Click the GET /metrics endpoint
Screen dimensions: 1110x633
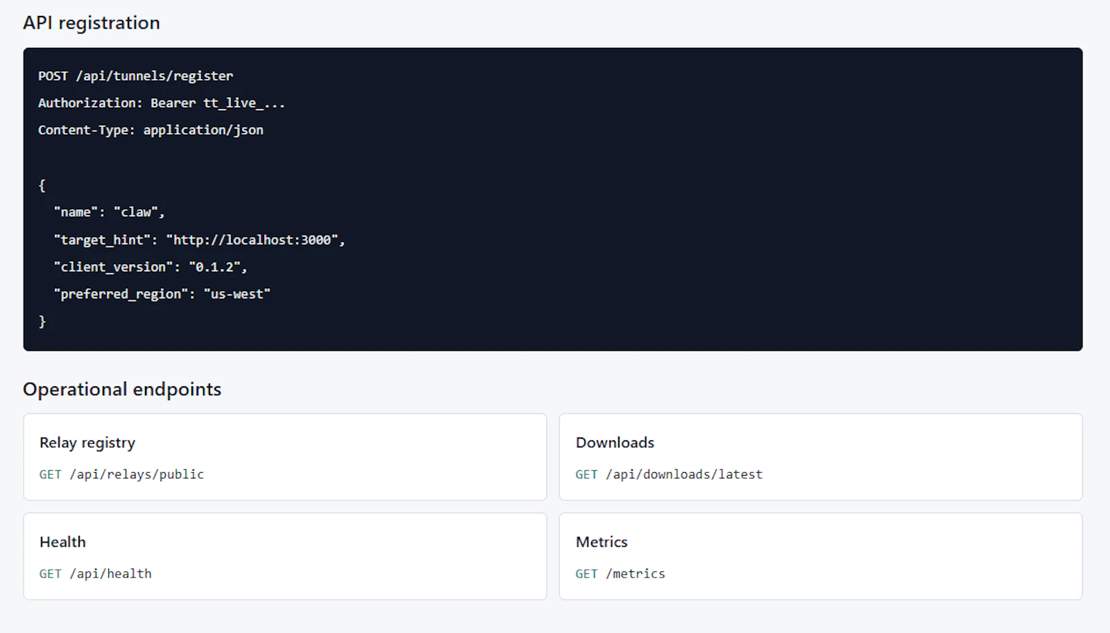pos(620,573)
